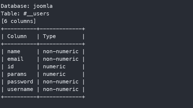Click the "numeric" type beside id

tap(54, 66)
